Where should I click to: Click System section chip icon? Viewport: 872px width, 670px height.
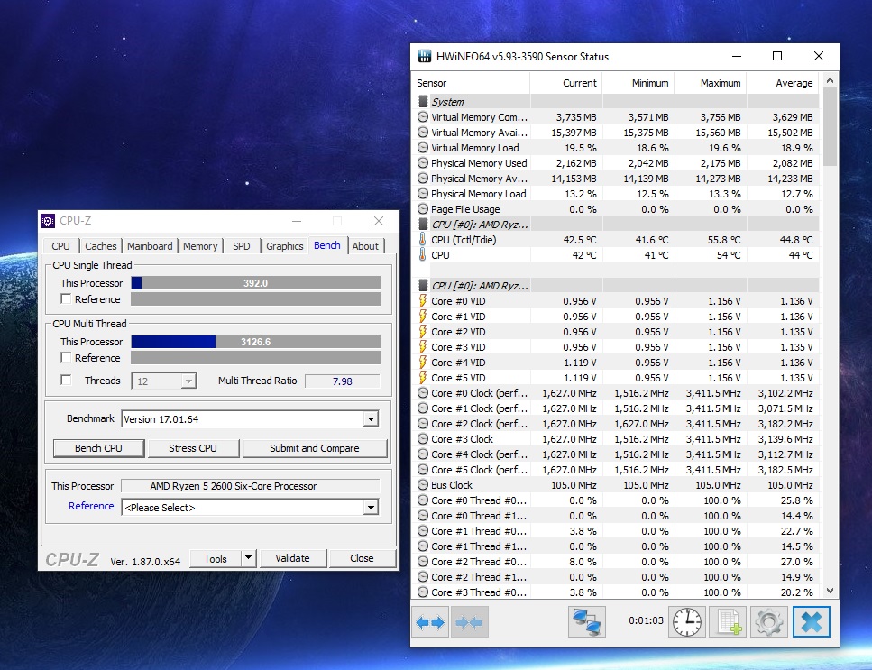(423, 101)
